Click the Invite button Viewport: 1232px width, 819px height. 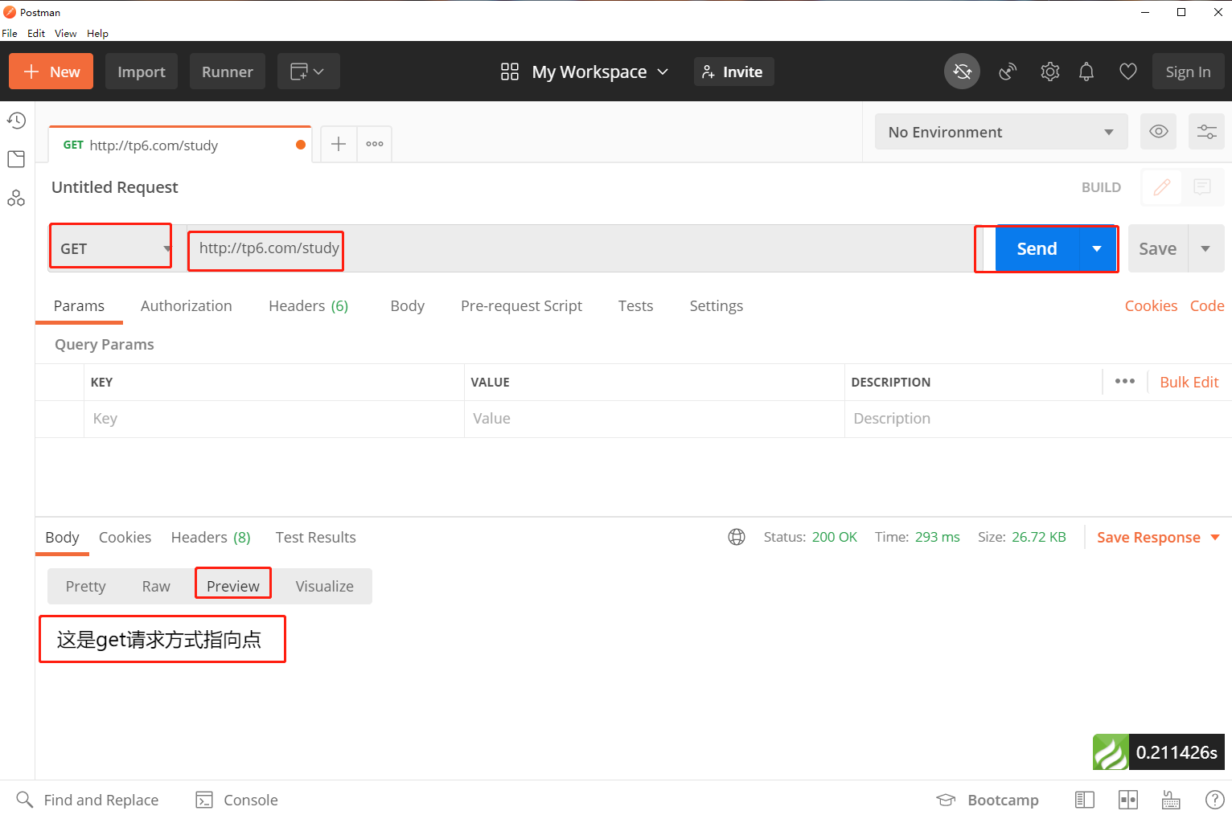click(733, 72)
